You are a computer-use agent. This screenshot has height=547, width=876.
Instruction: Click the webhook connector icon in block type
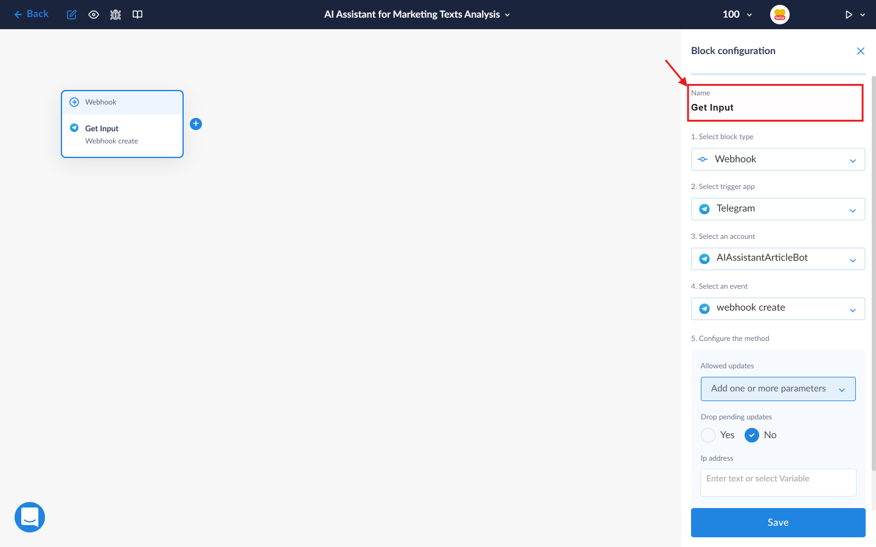pyautogui.click(x=703, y=159)
